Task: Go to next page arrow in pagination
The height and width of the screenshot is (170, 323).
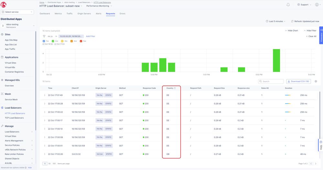Action: coord(316,164)
